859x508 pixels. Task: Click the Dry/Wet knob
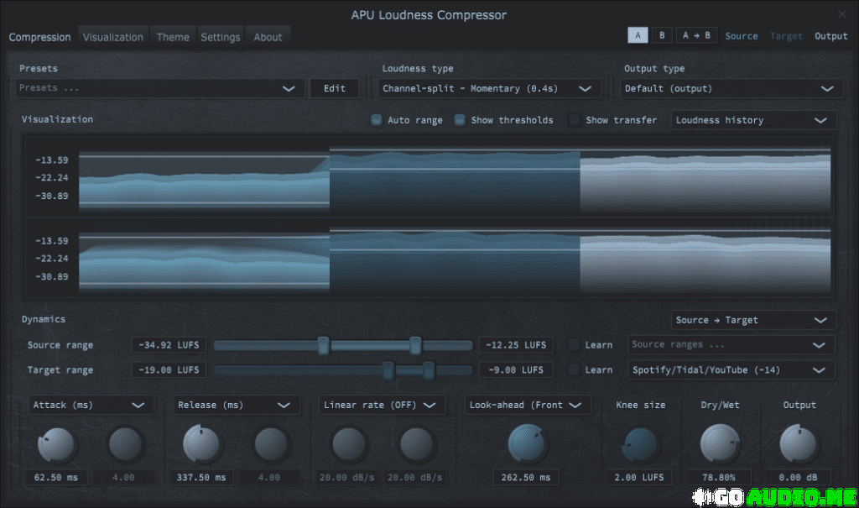[x=719, y=443]
